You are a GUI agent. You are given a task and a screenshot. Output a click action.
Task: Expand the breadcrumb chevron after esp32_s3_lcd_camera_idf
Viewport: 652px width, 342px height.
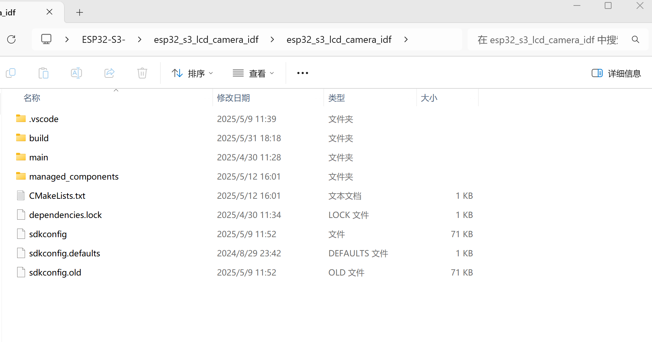coord(406,39)
